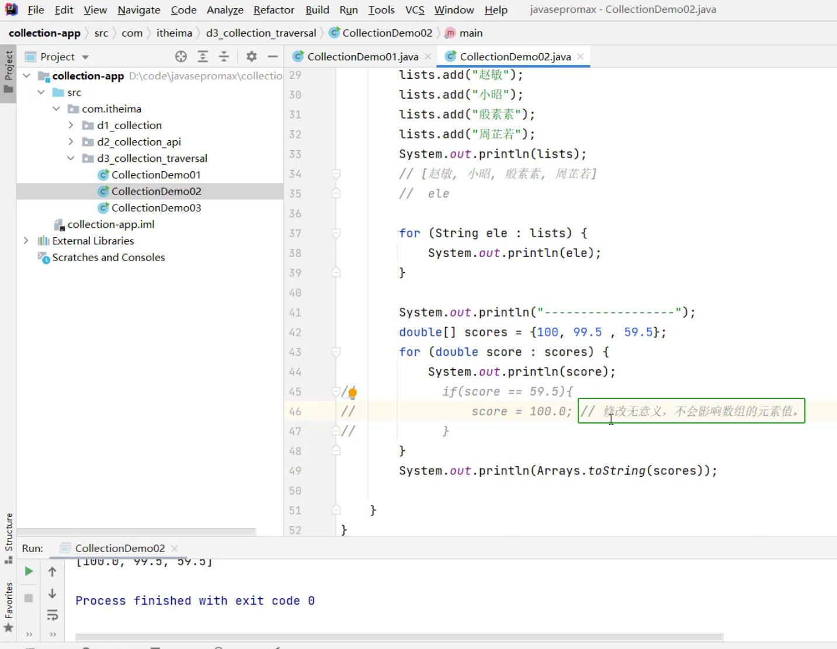Click the fold marker on line 34
Image resolution: width=837 pixels, height=649 pixels.
coord(336,173)
